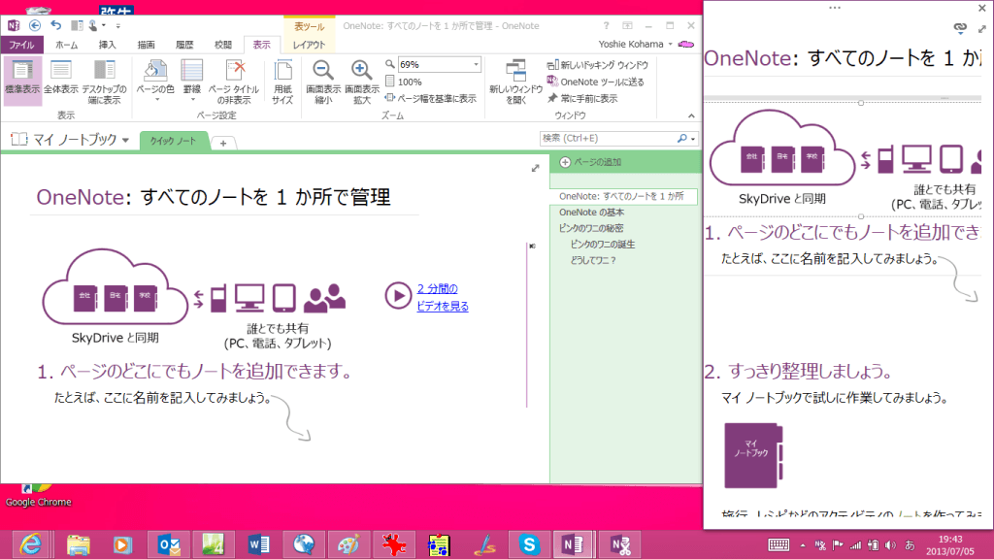This screenshot has height=559, width=994.
Task: Switch to the Insert (挿入) tab
Action: (107, 45)
